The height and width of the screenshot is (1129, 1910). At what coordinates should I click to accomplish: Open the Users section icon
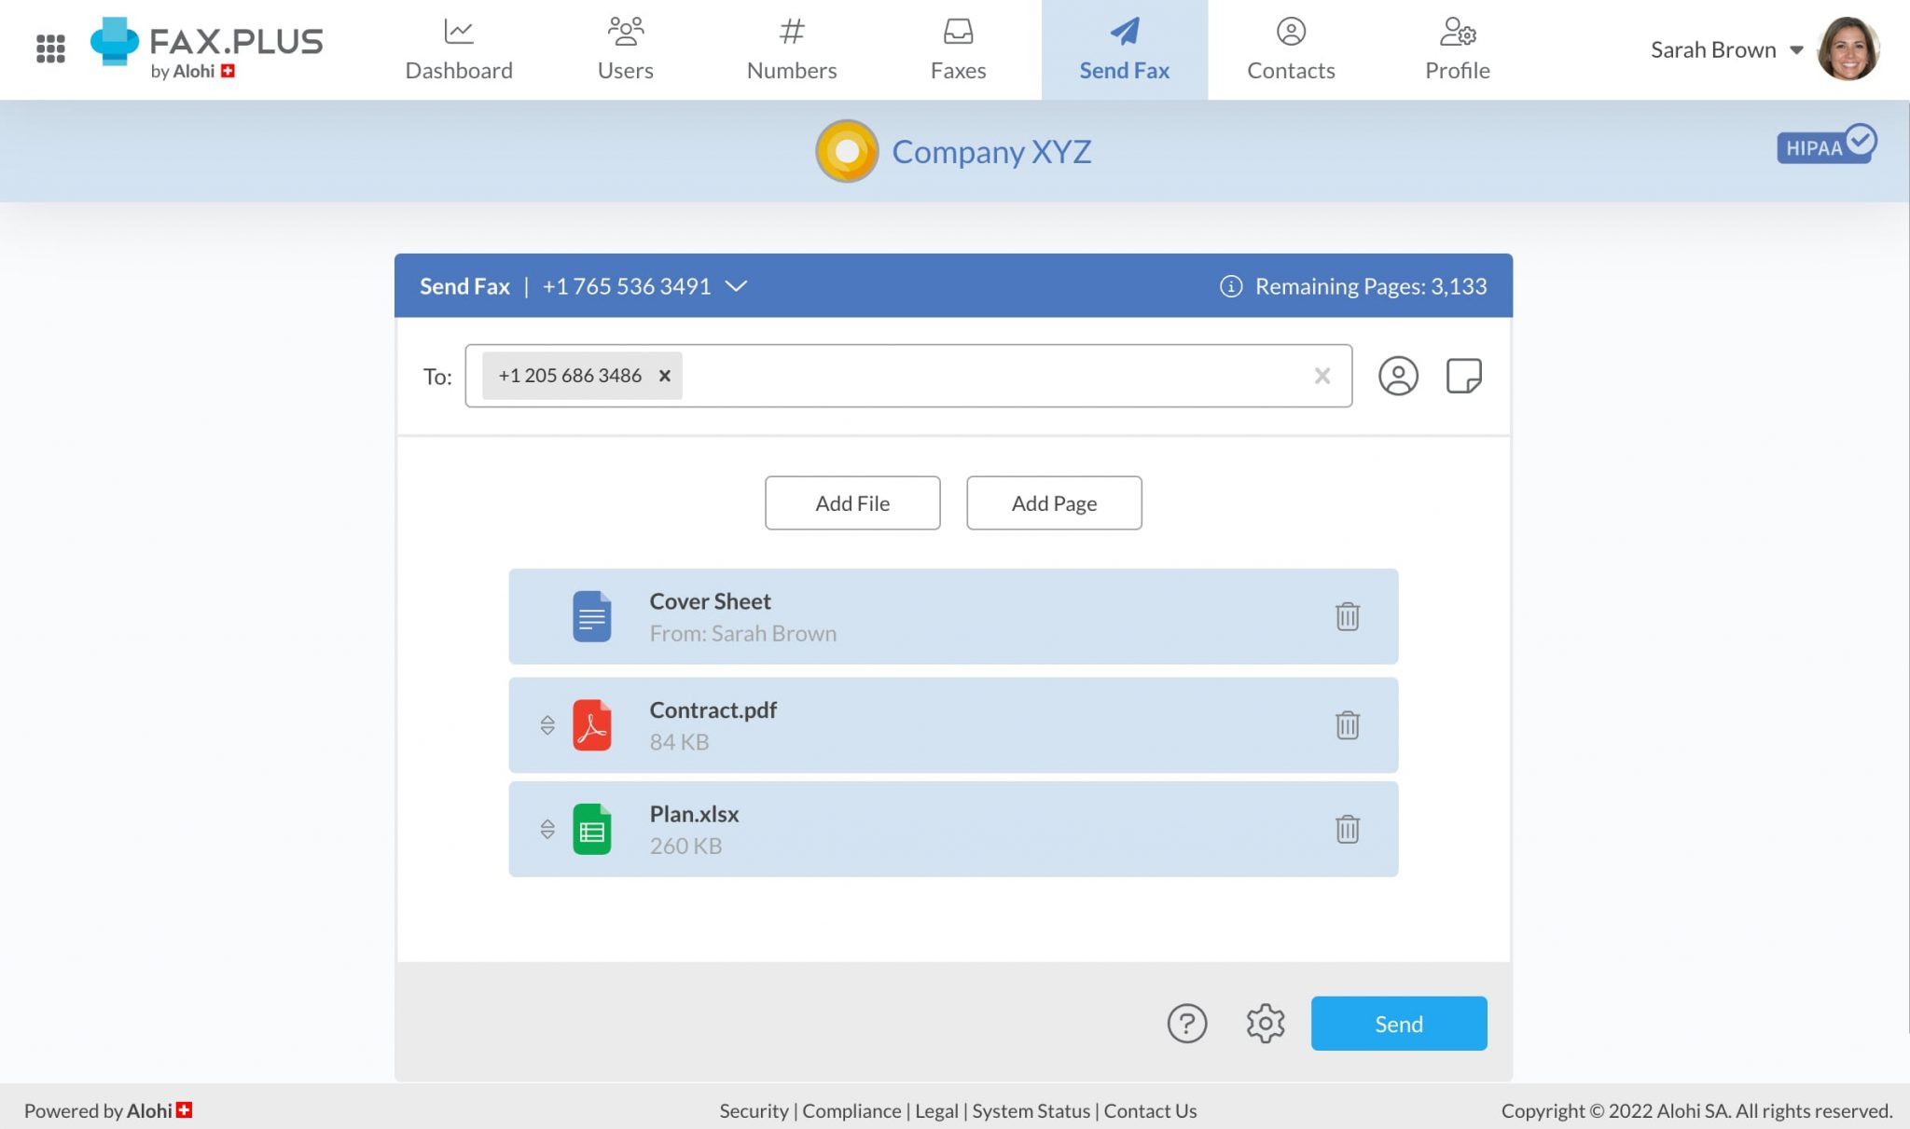click(624, 31)
